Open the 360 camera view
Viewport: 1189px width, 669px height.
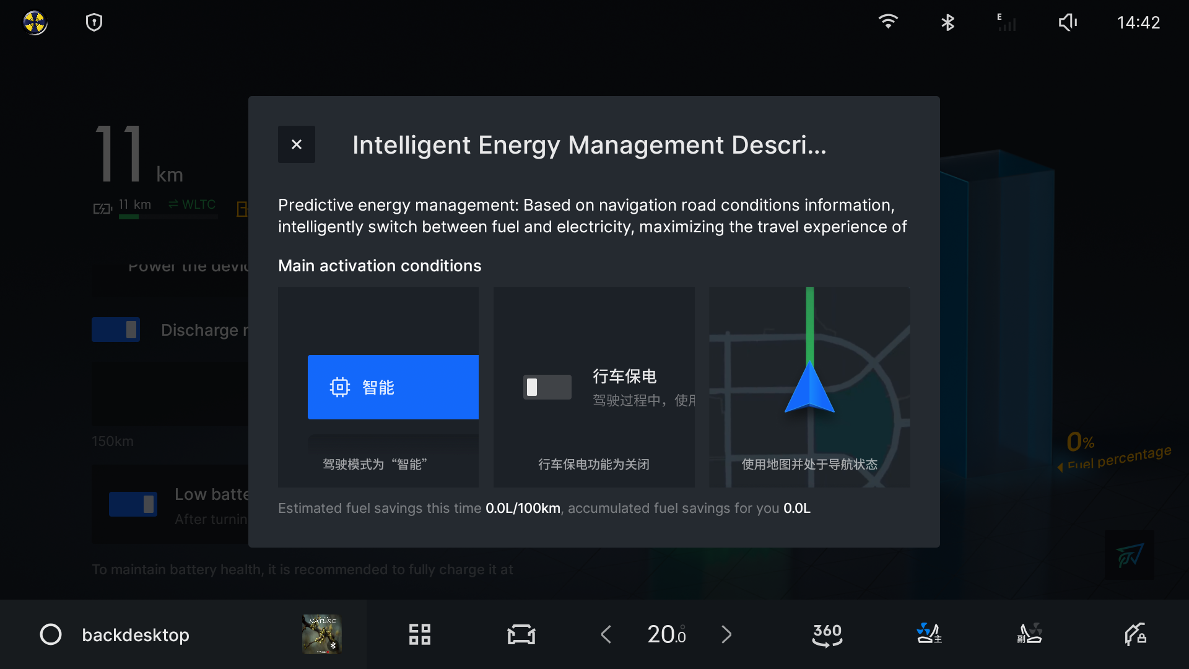pos(827,634)
